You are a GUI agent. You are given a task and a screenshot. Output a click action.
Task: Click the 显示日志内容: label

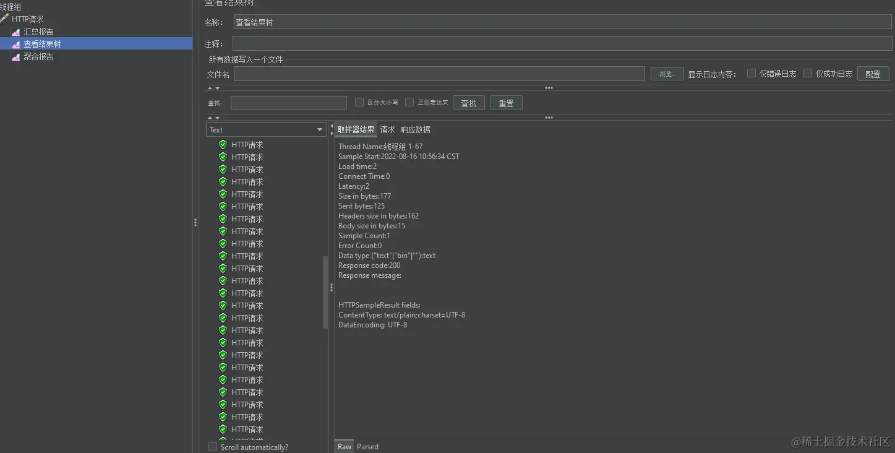pyautogui.click(x=712, y=74)
